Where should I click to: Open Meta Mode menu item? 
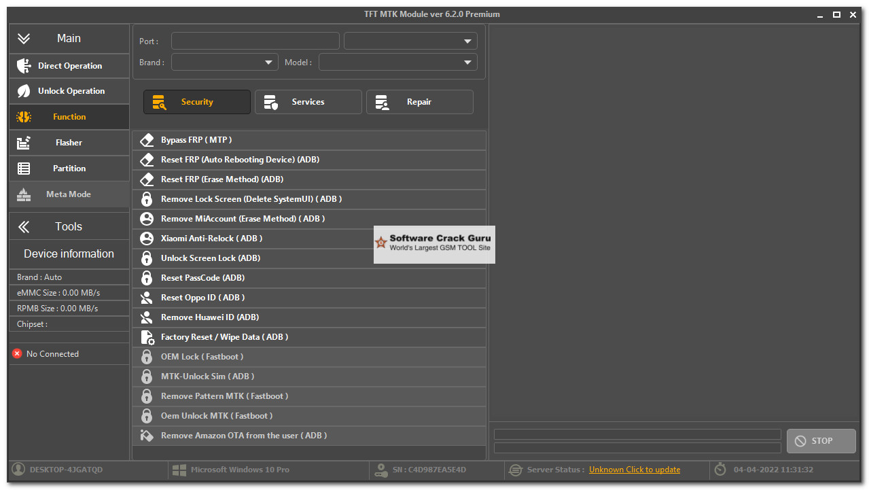click(x=69, y=194)
